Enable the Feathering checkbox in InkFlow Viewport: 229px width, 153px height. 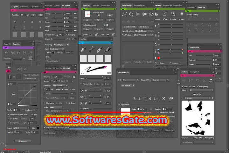pos(81,109)
